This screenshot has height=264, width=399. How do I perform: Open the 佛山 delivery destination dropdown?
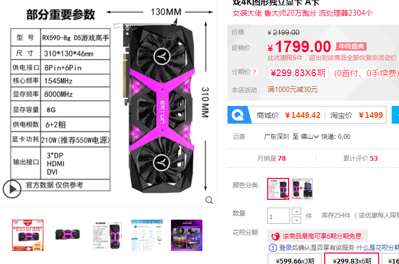pyautogui.click(x=309, y=137)
